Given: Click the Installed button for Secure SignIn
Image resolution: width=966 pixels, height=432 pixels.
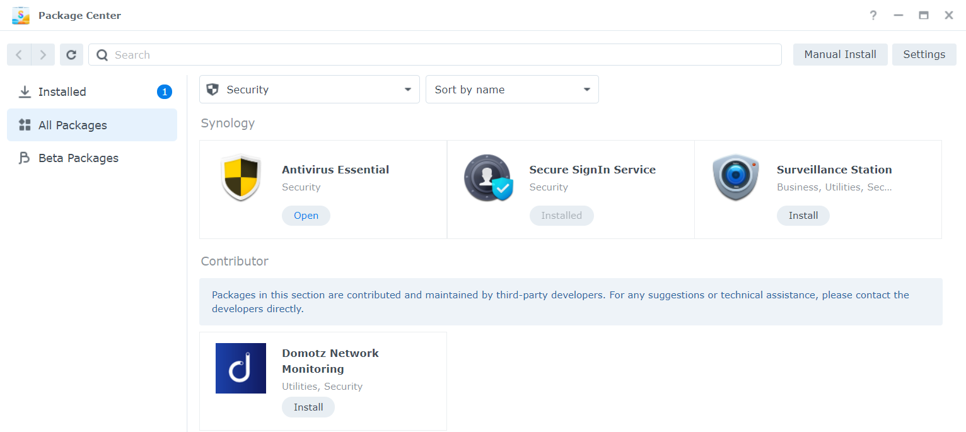Looking at the screenshot, I should (x=561, y=216).
